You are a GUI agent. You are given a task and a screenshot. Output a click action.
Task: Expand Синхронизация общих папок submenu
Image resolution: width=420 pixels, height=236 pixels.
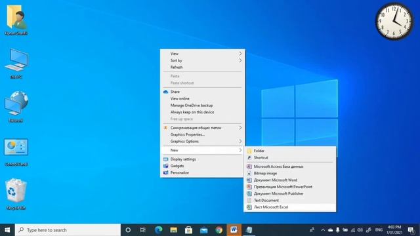[x=202, y=128]
